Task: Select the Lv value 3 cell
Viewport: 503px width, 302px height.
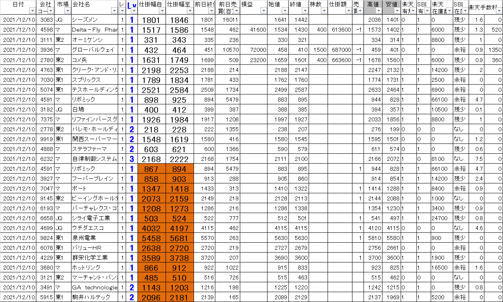Action: pyautogui.click(x=132, y=159)
